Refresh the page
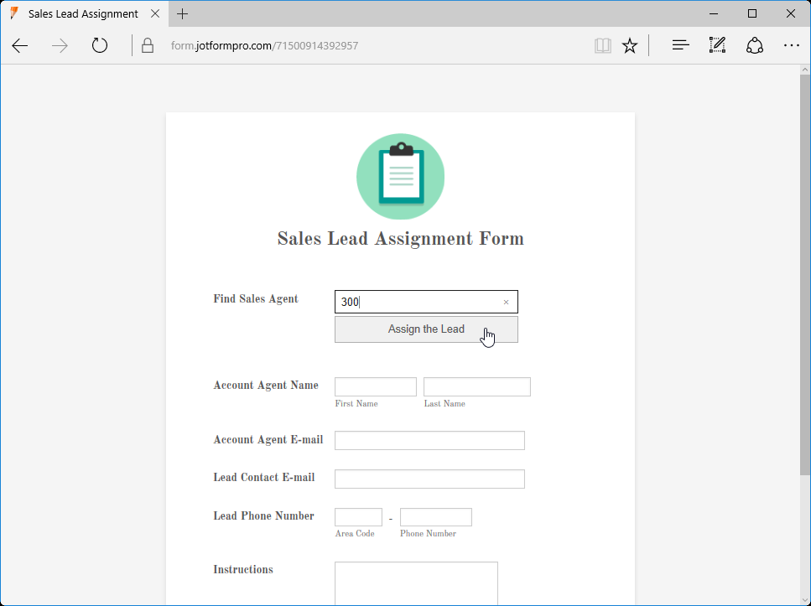The height and width of the screenshot is (606, 811). tap(99, 46)
